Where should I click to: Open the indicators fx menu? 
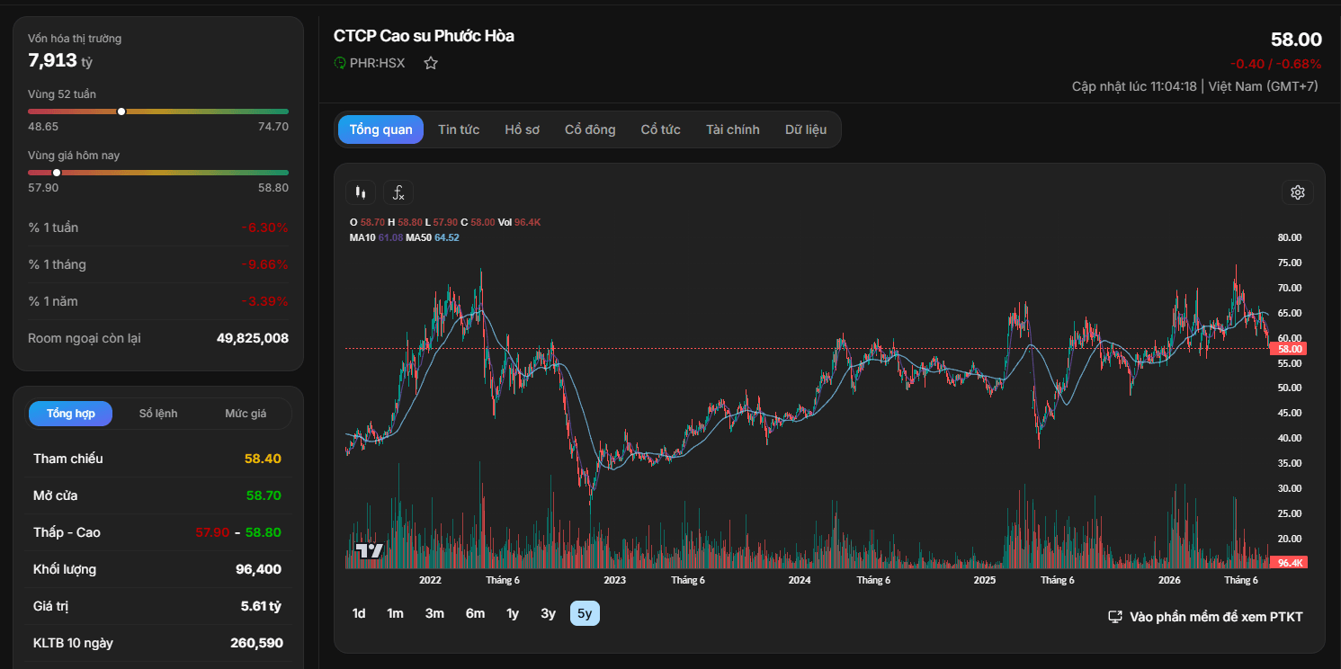pyautogui.click(x=398, y=192)
